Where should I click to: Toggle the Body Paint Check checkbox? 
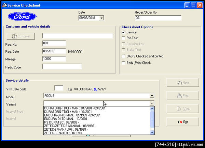click(123, 63)
